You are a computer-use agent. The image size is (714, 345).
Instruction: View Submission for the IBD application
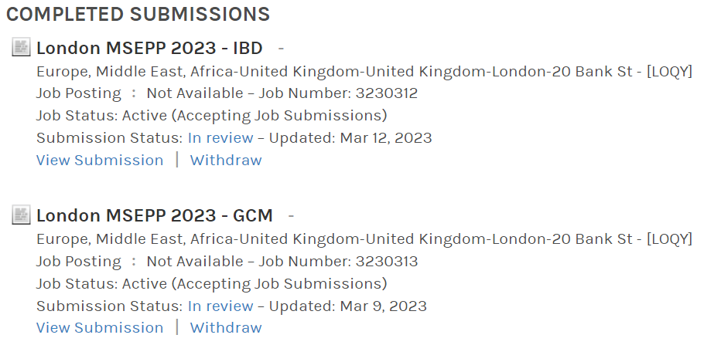(100, 161)
